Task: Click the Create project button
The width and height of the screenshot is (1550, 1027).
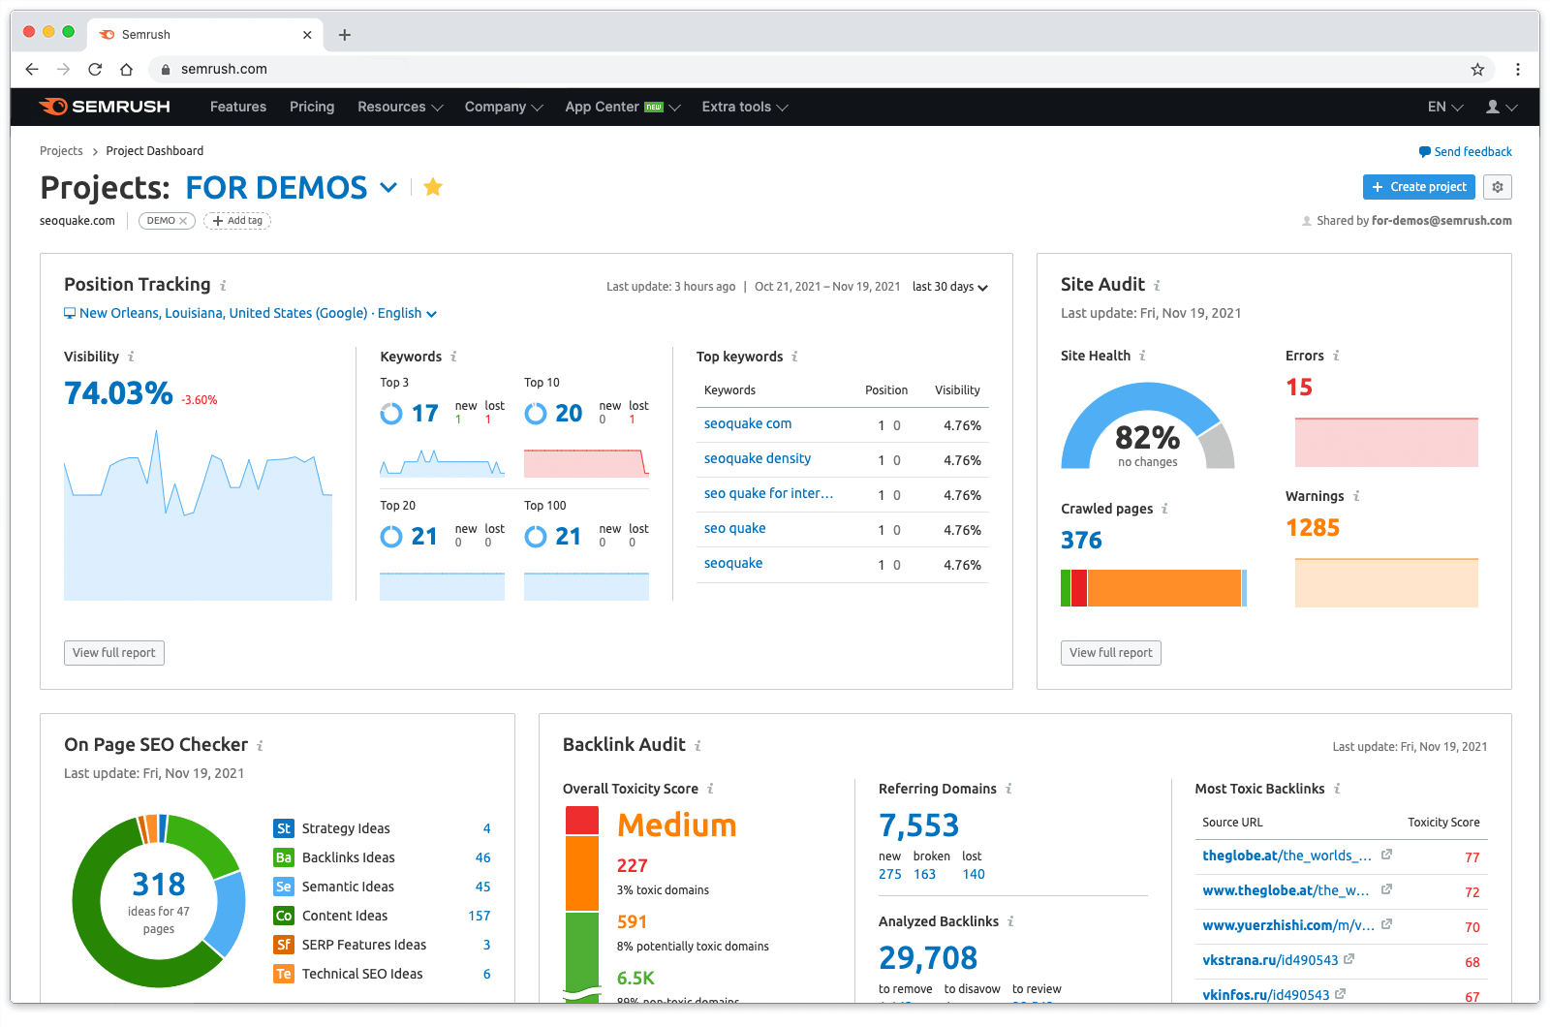Action: pos(1418,187)
